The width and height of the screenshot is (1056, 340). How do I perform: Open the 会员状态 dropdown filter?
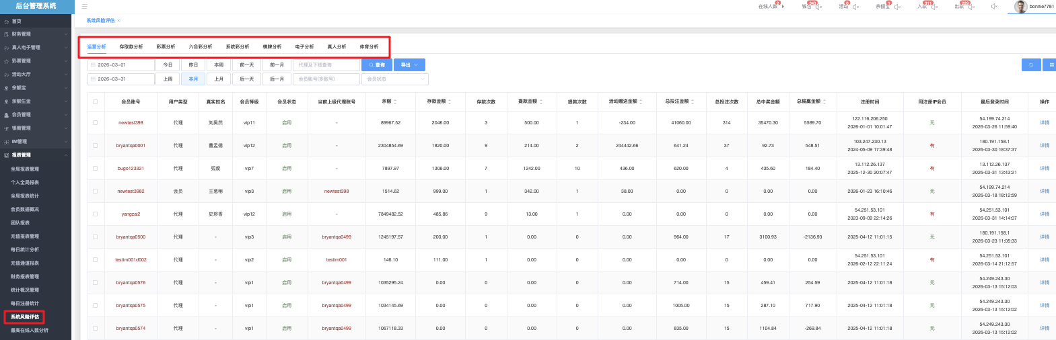point(395,79)
